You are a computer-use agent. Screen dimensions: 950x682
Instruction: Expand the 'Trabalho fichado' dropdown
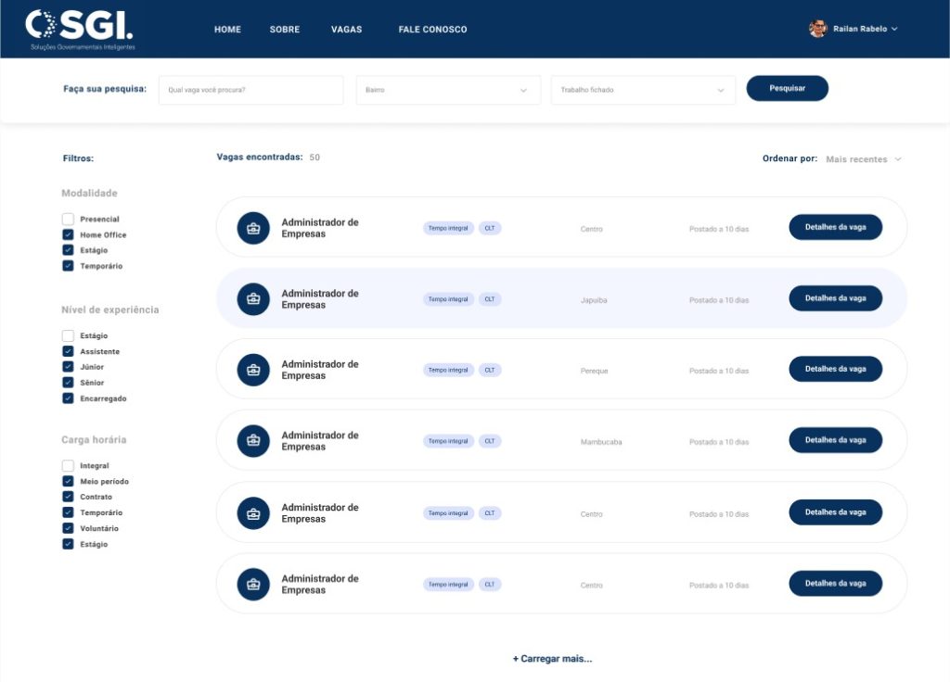[x=643, y=90]
